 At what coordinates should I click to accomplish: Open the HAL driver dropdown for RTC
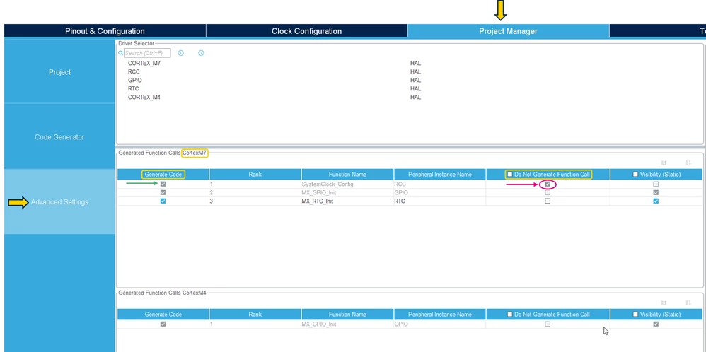pyautogui.click(x=415, y=89)
